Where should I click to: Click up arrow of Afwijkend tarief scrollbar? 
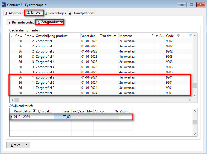tap(194, 111)
